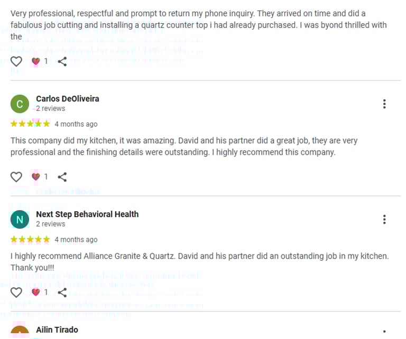
Task: Click heart reaction emoji on Next Step review
Action: [x=36, y=292]
